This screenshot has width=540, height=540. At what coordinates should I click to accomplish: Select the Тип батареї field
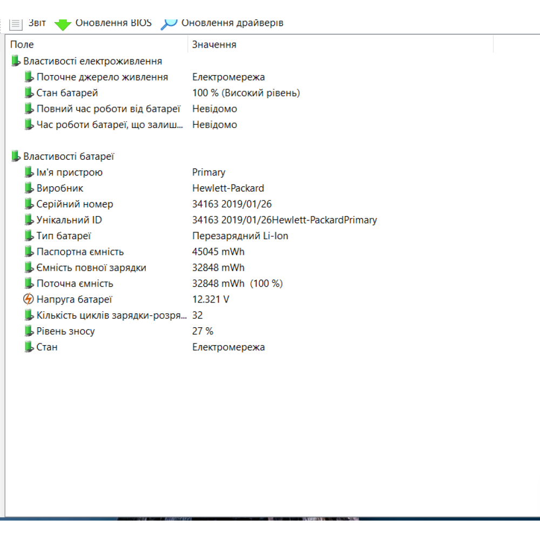pos(64,236)
